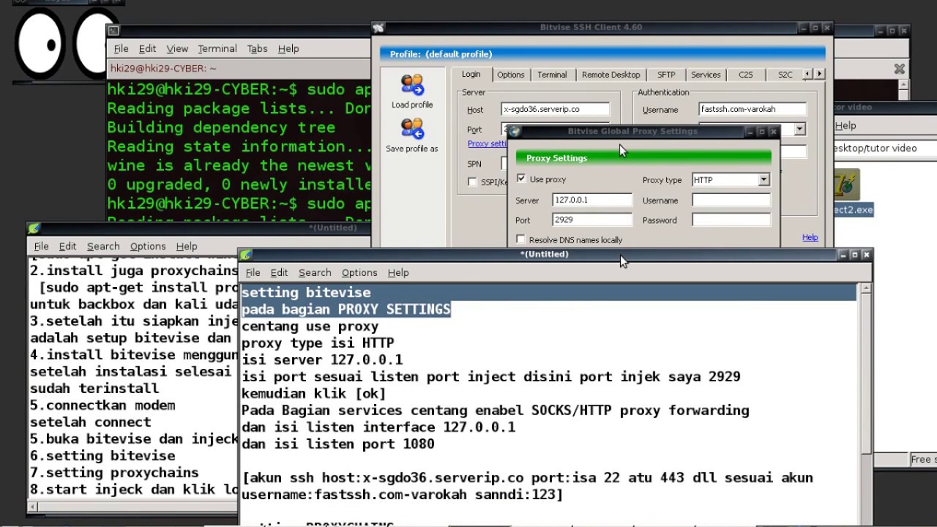Click the left Leafpad window title icon
This screenshot has height=527, width=937.
[x=34, y=228]
